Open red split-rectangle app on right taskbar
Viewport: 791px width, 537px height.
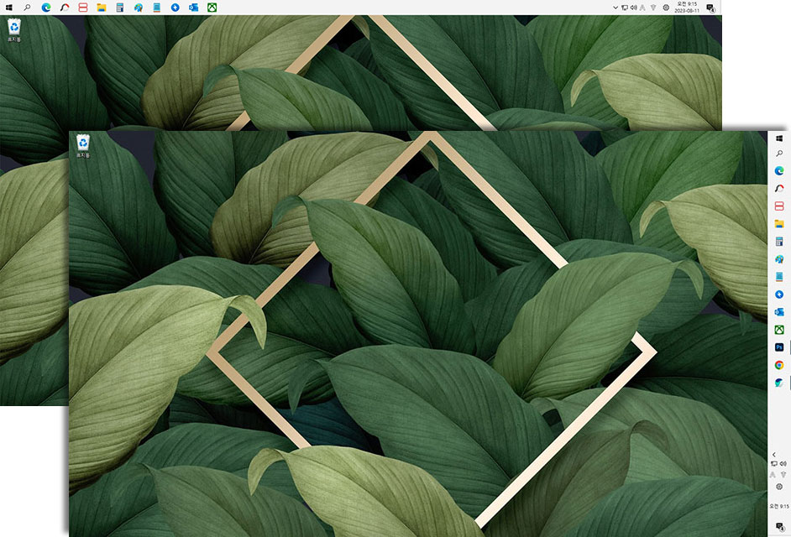point(779,206)
